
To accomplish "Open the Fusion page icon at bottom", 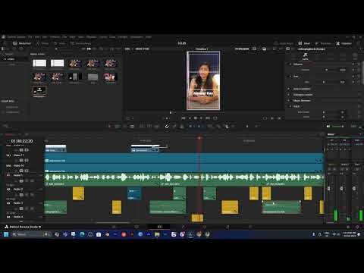I will tap(183, 227).
